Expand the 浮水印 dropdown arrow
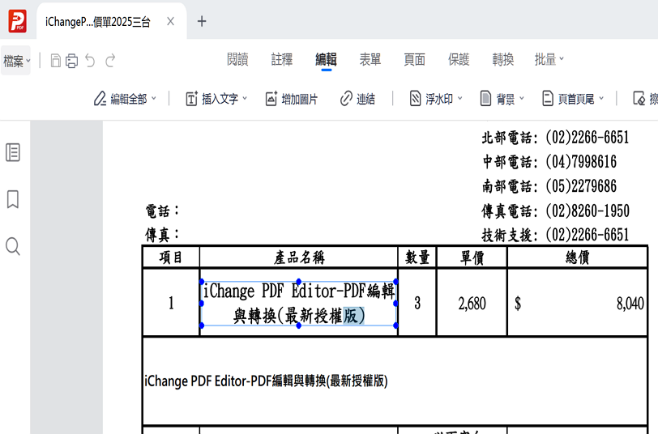Viewport: 658px width, 434px height. click(x=460, y=98)
